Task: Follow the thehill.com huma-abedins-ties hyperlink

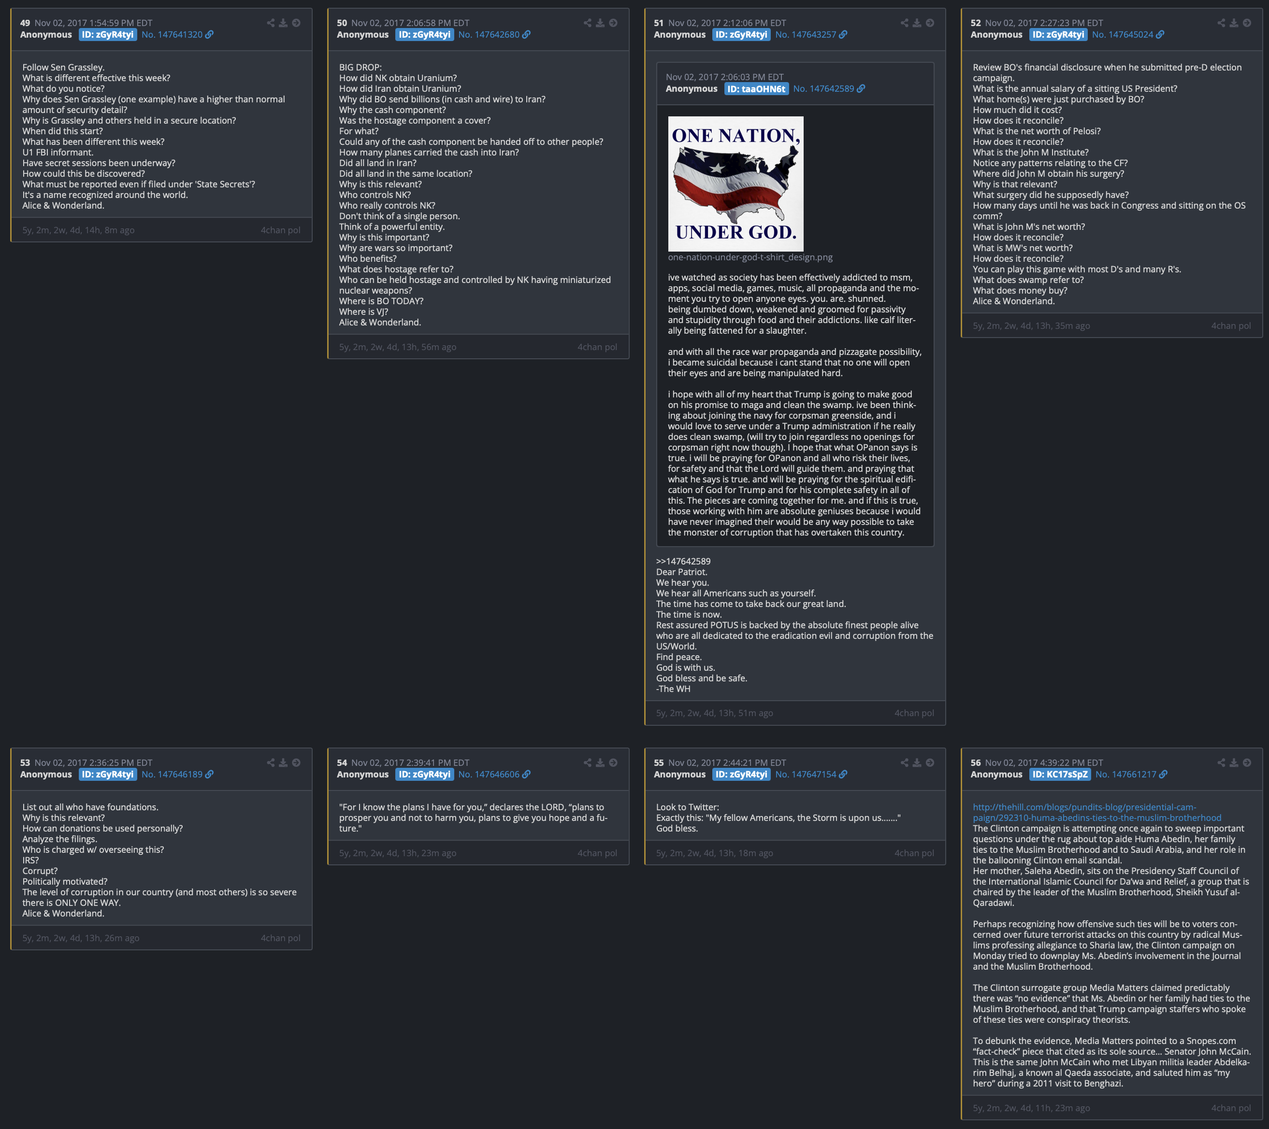Action: (x=1096, y=813)
